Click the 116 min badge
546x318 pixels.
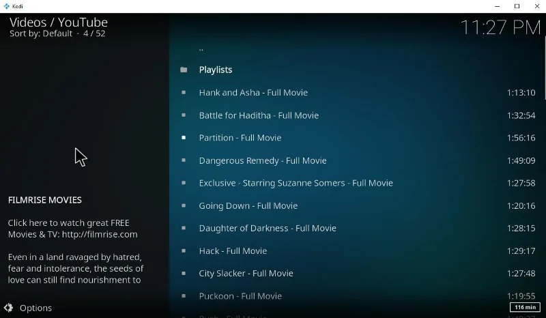click(525, 307)
